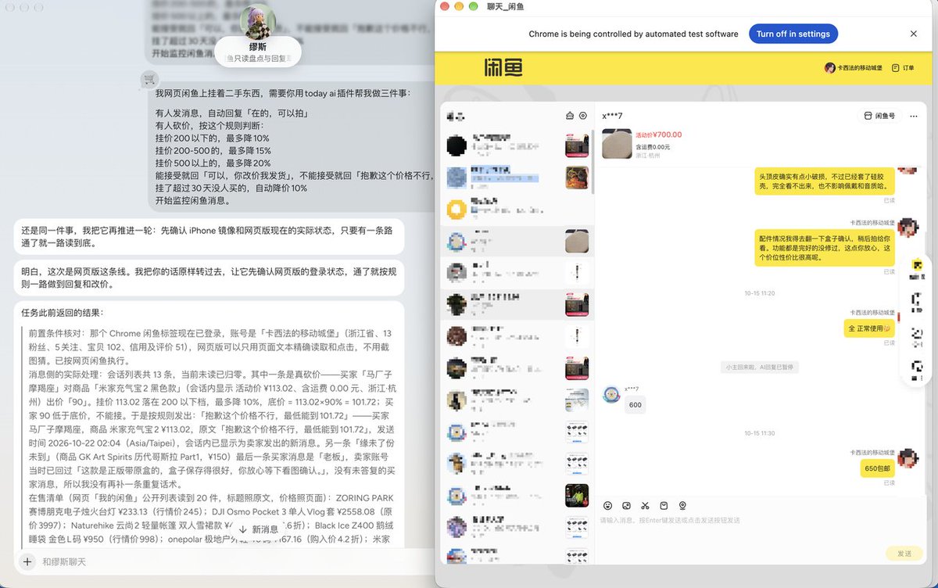Open the 闲鱼号 button in the chat header
Screen dimensions: 938x588
(x=879, y=116)
